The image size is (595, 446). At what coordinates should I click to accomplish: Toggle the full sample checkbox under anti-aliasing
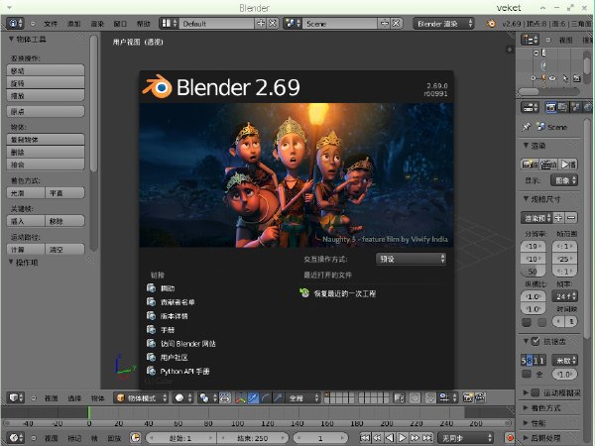pos(527,375)
